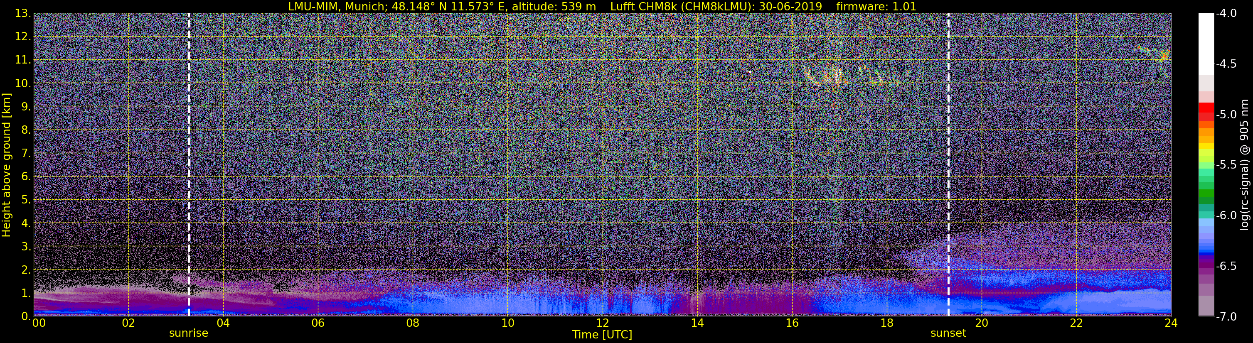Click the sunrise dashed vertical line
The height and width of the screenshot is (343, 1253).
[189, 165]
